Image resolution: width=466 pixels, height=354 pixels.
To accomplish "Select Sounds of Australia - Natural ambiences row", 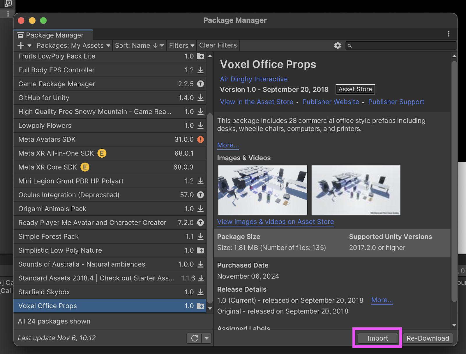I will click(x=110, y=264).
